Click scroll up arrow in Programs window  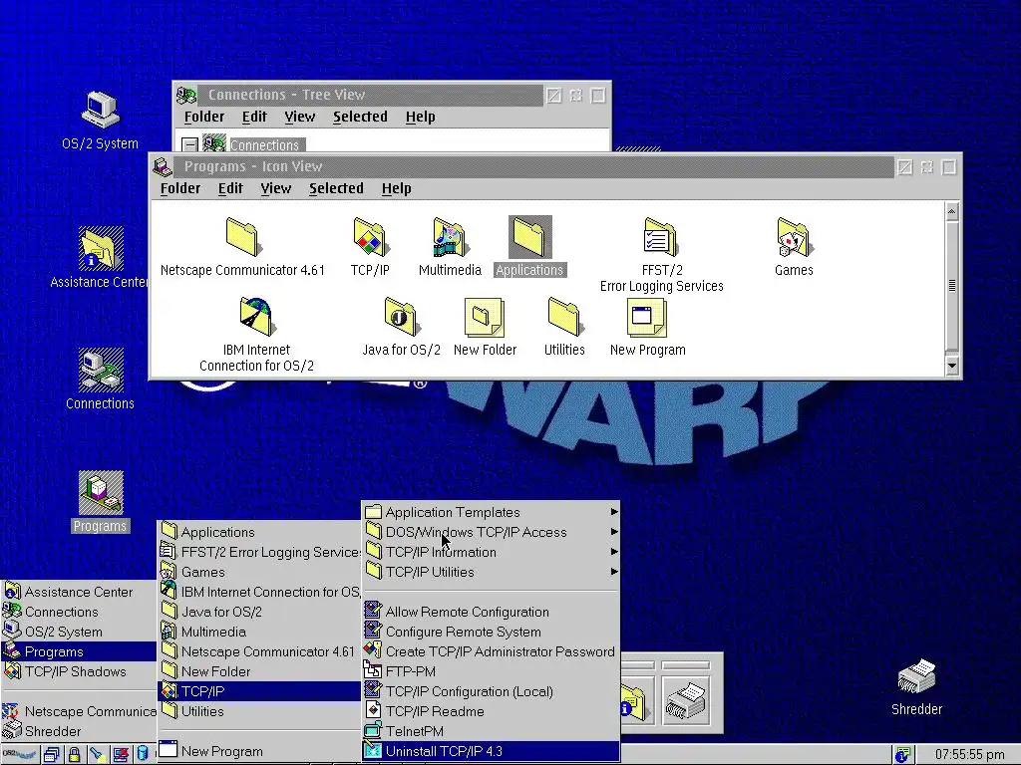pos(952,211)
